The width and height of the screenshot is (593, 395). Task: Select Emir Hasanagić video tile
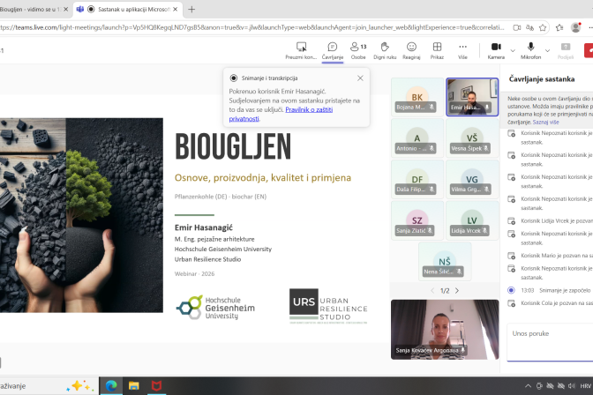point(472,97)
